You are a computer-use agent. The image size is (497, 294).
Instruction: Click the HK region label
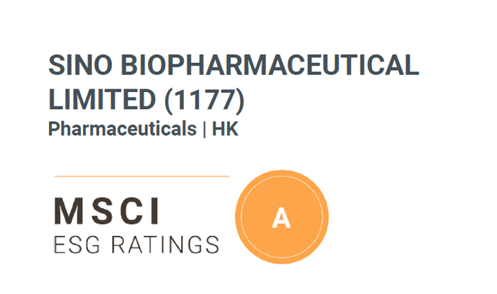coord(225,129)
